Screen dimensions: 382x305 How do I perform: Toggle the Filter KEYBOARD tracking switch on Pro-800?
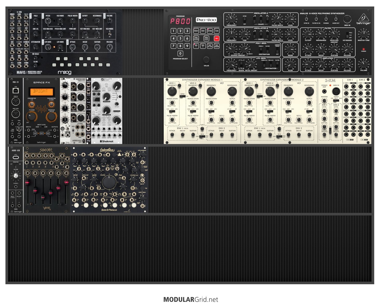[x=347, y=35]
